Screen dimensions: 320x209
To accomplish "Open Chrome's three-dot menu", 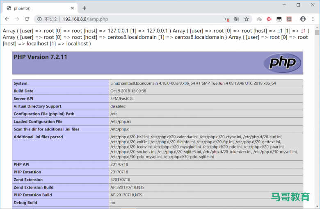I will pyautogui.click(x=313, y=19).
